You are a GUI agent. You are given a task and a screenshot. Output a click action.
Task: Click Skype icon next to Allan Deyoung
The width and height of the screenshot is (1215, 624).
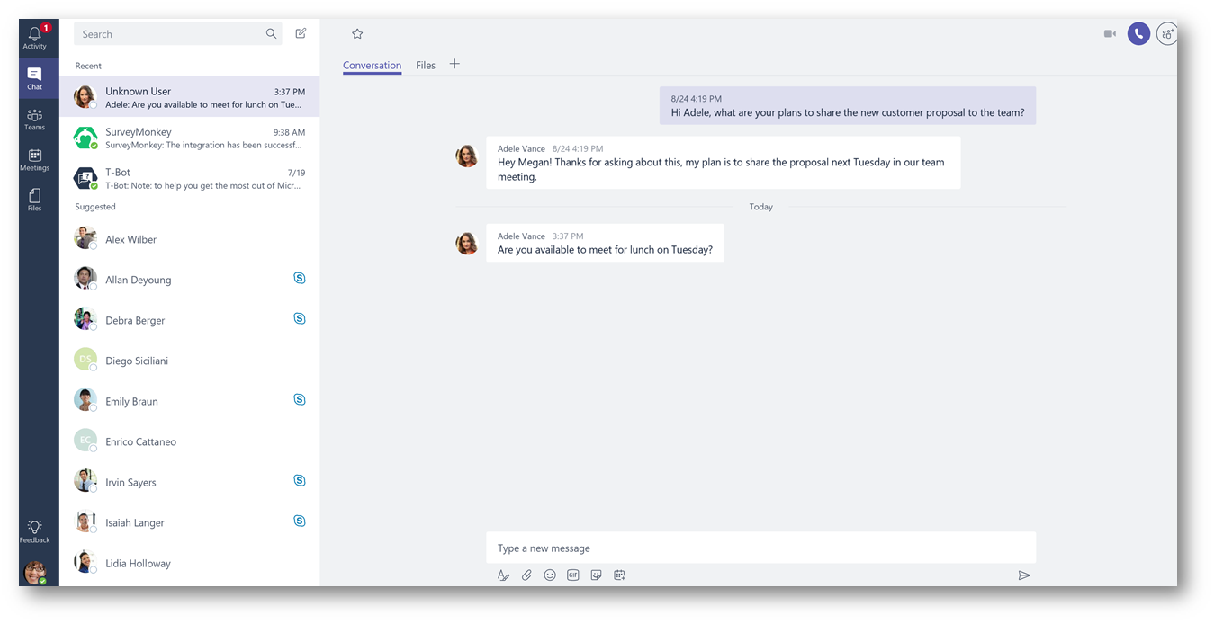tap(300, 279)
